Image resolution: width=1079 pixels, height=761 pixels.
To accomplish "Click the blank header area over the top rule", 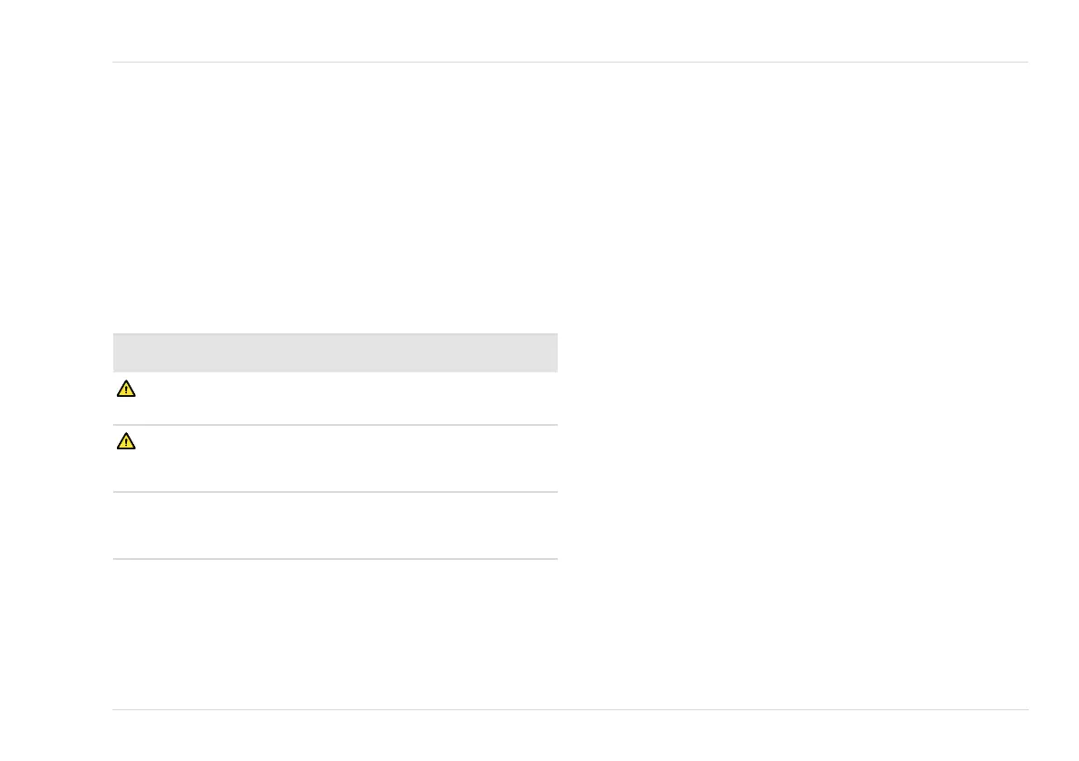I will tap(570, 30).
